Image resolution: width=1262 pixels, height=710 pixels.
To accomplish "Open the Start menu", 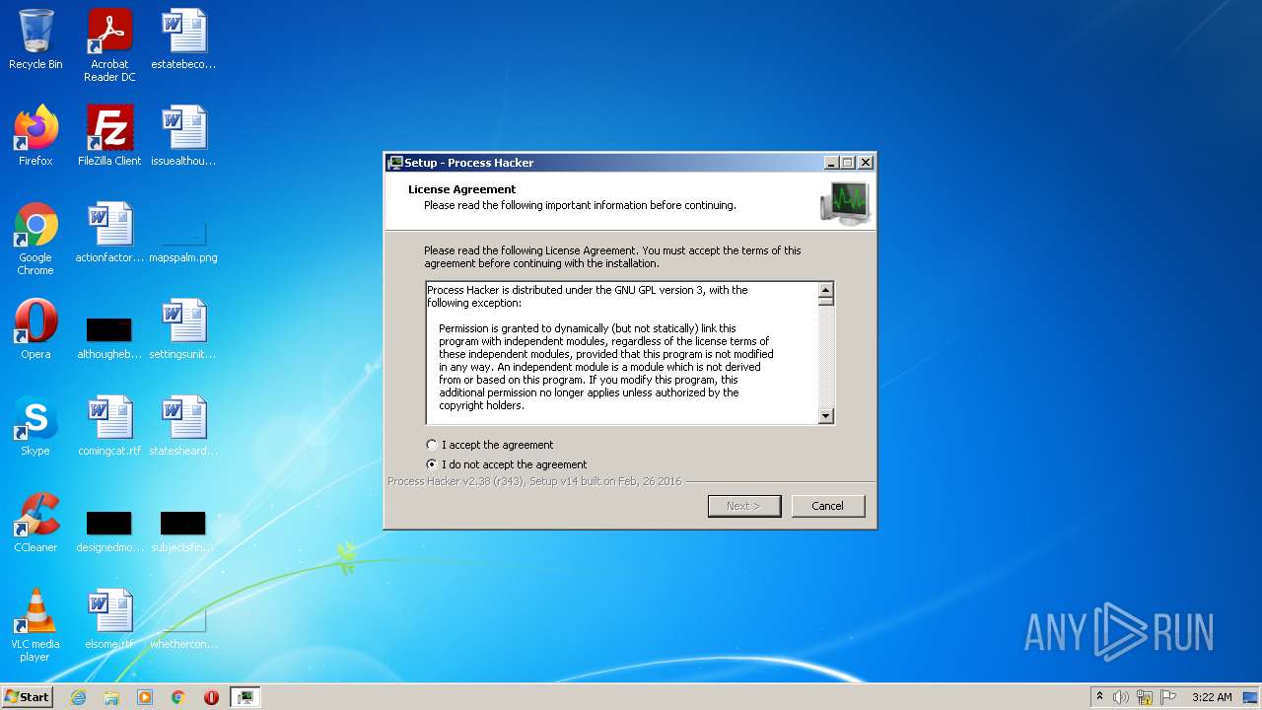I will click(27, 697).
